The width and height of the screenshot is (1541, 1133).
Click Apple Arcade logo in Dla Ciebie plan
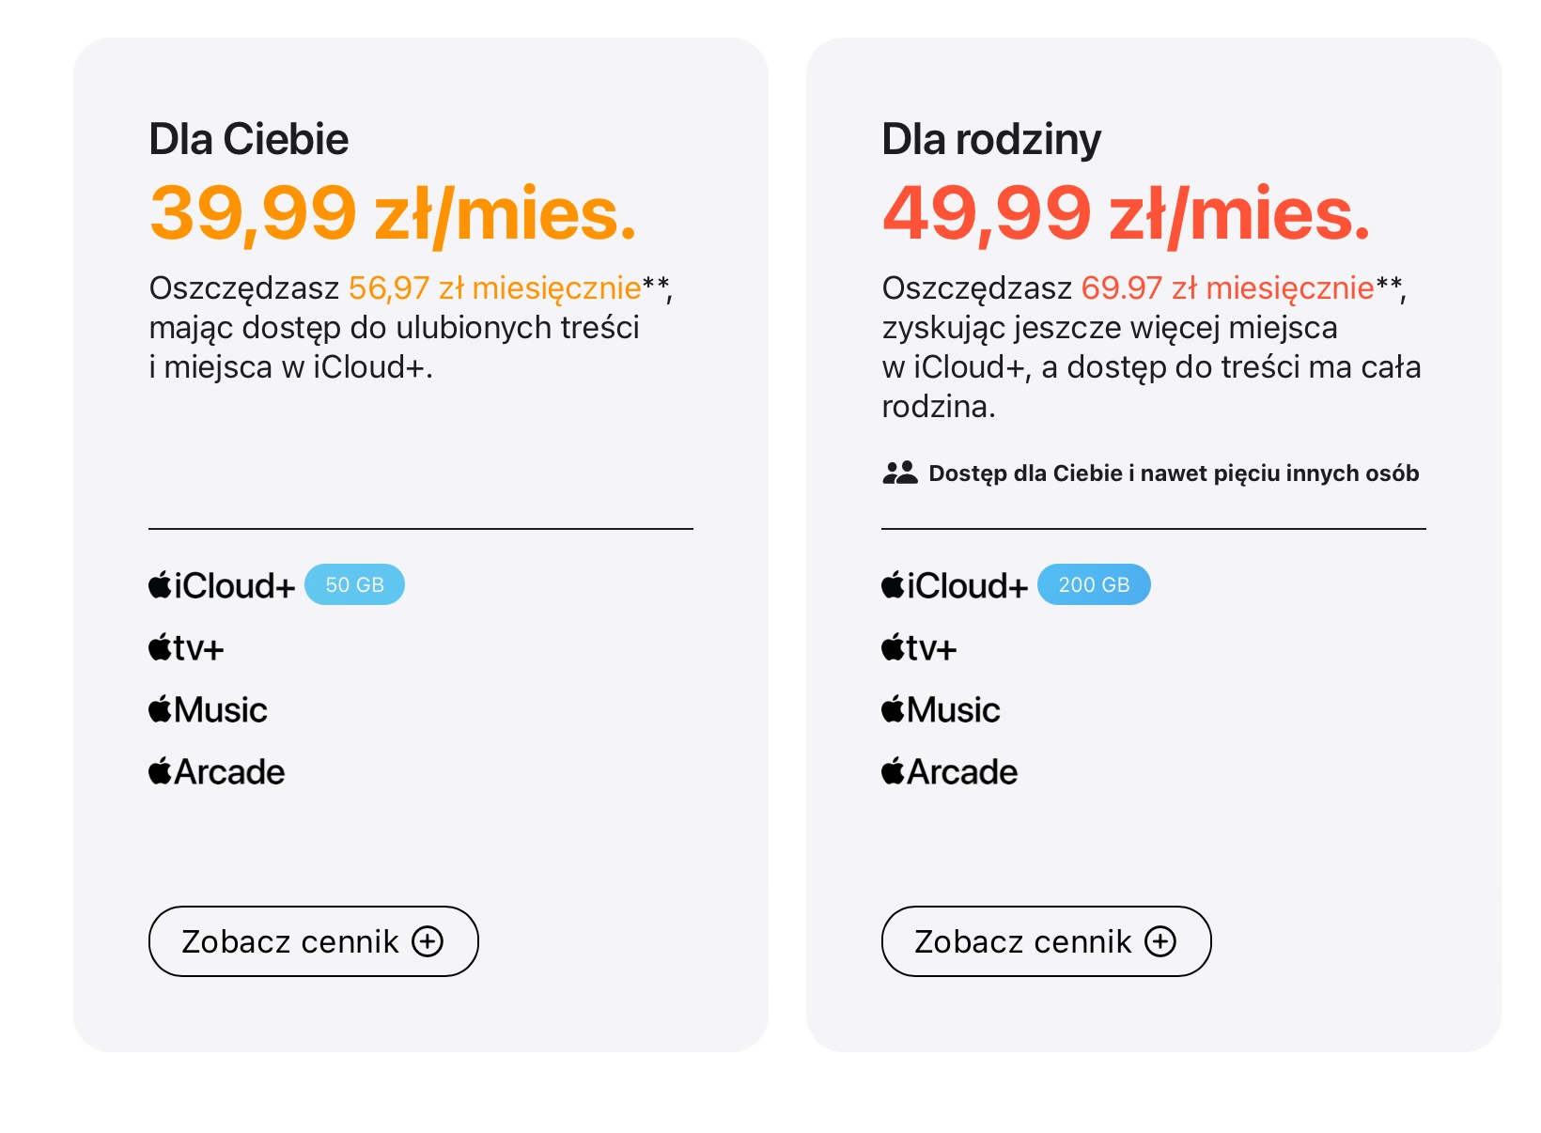pos(216,771)
